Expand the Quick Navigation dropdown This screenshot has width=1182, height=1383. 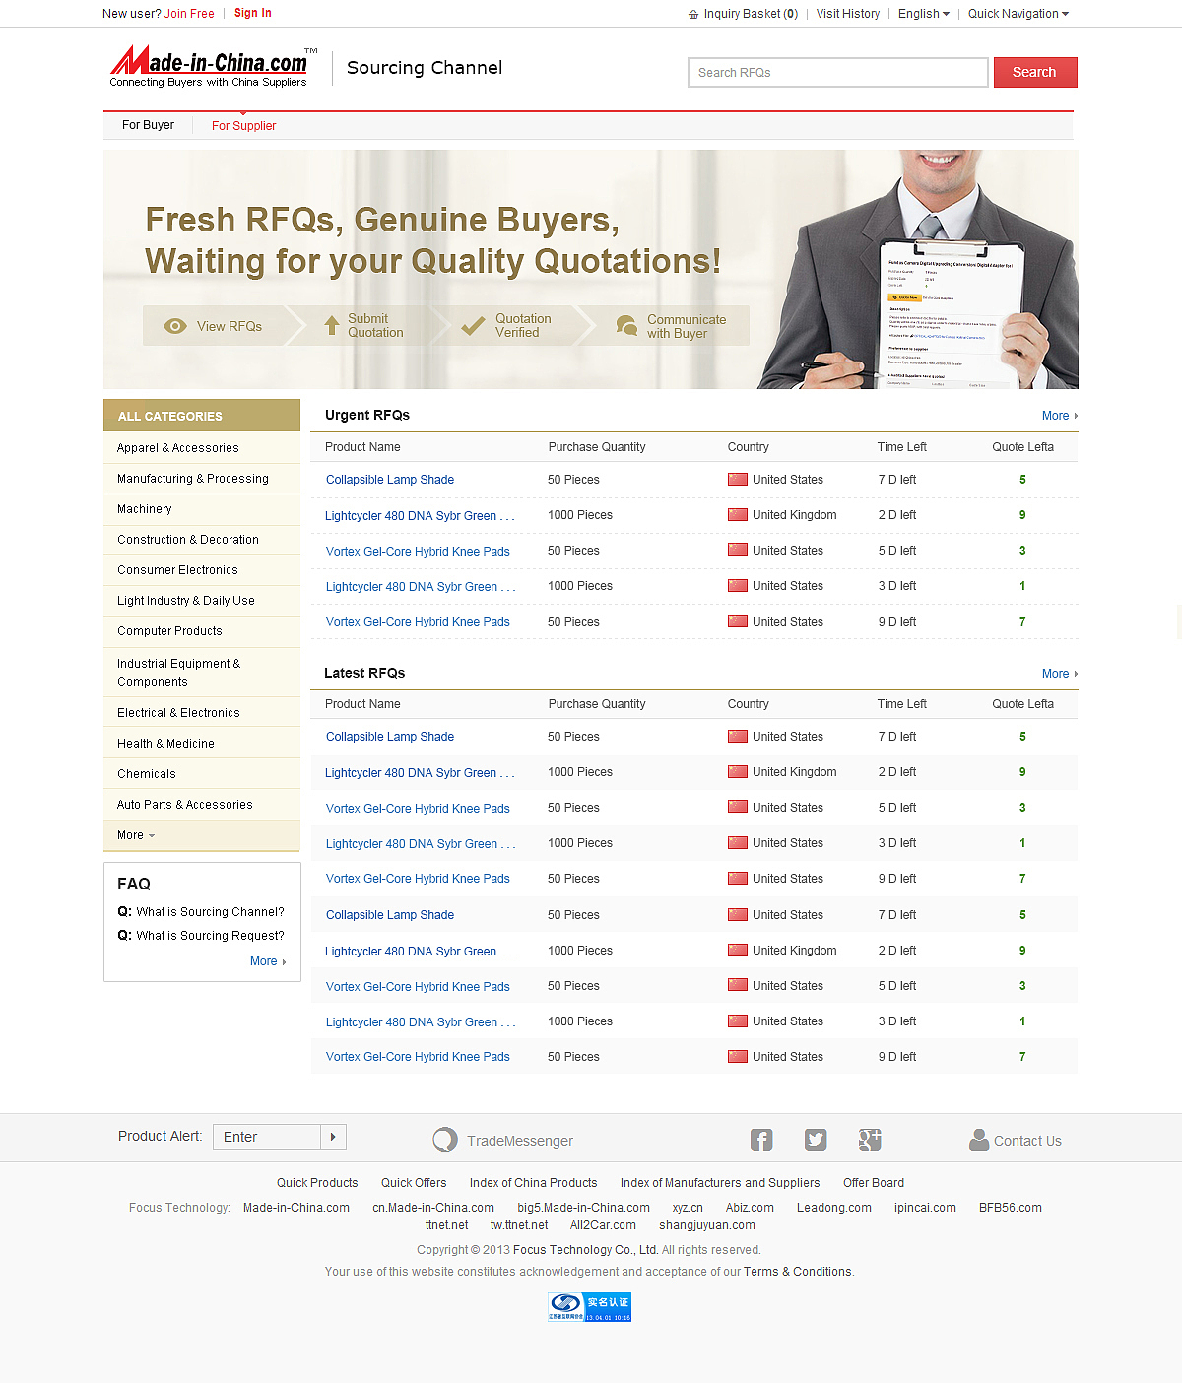click(x=1018, y=14)
